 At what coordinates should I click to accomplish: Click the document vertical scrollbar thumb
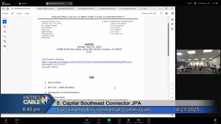click(x=168, y=39)
